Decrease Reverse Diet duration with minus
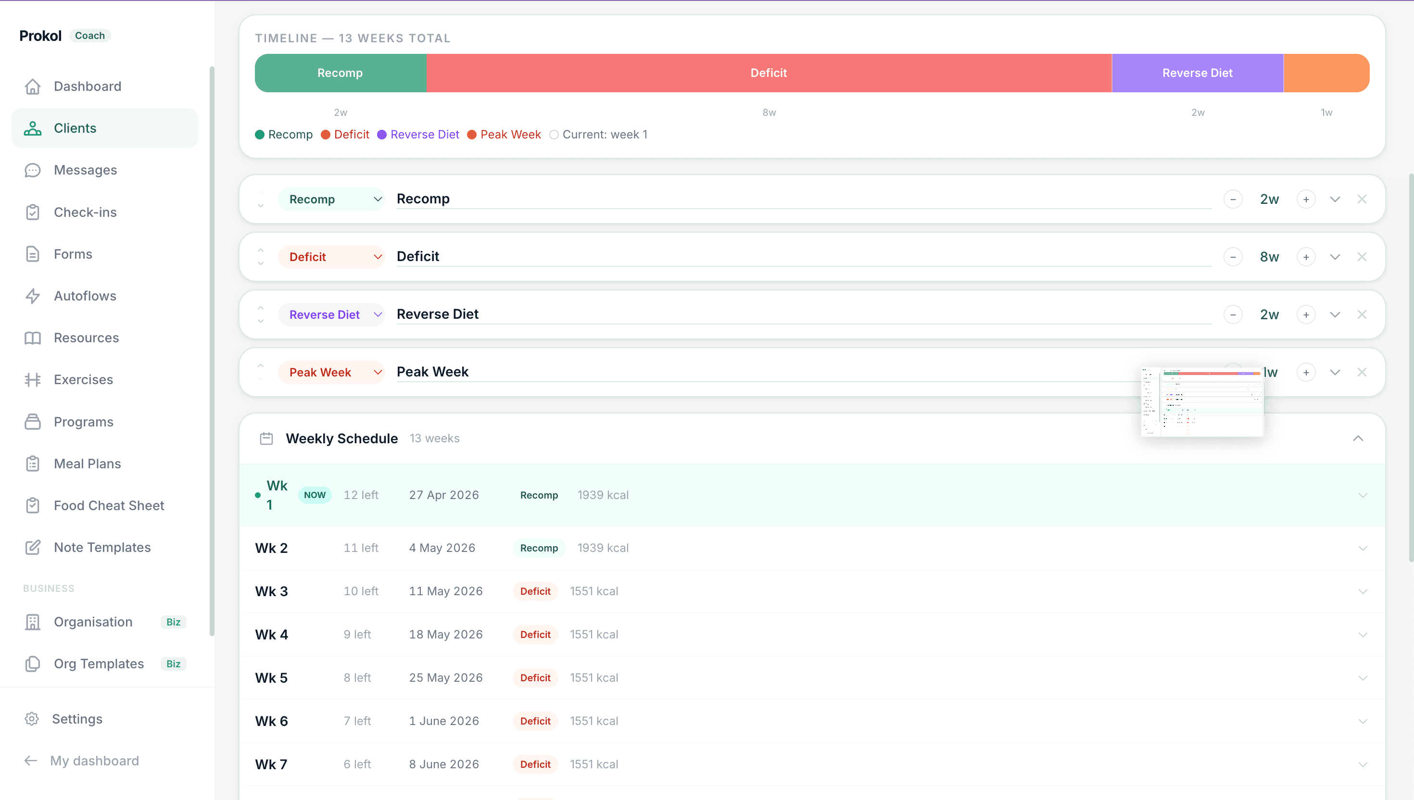The image size is (1414, 800). pos(1233,314)
